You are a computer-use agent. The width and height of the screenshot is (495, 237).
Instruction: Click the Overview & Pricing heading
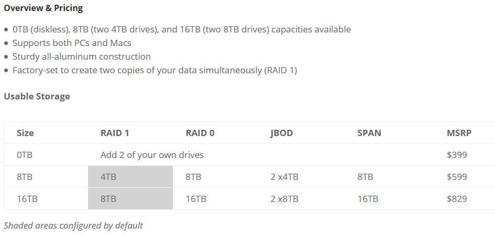click(x=43, y=8)
